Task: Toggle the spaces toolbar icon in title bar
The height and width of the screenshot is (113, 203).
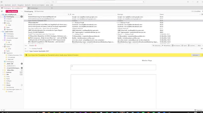Action: pos(2,2)
